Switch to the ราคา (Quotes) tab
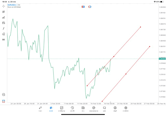Image resolution: width=166 pixels, height=116 pixels. [x=40, y=109]
